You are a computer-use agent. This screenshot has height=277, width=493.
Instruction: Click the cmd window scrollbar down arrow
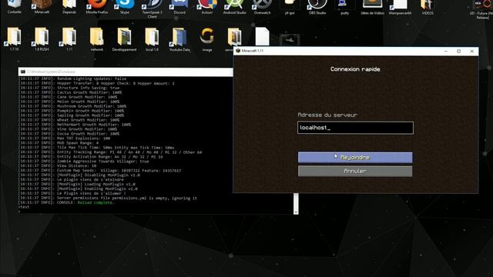296,212
